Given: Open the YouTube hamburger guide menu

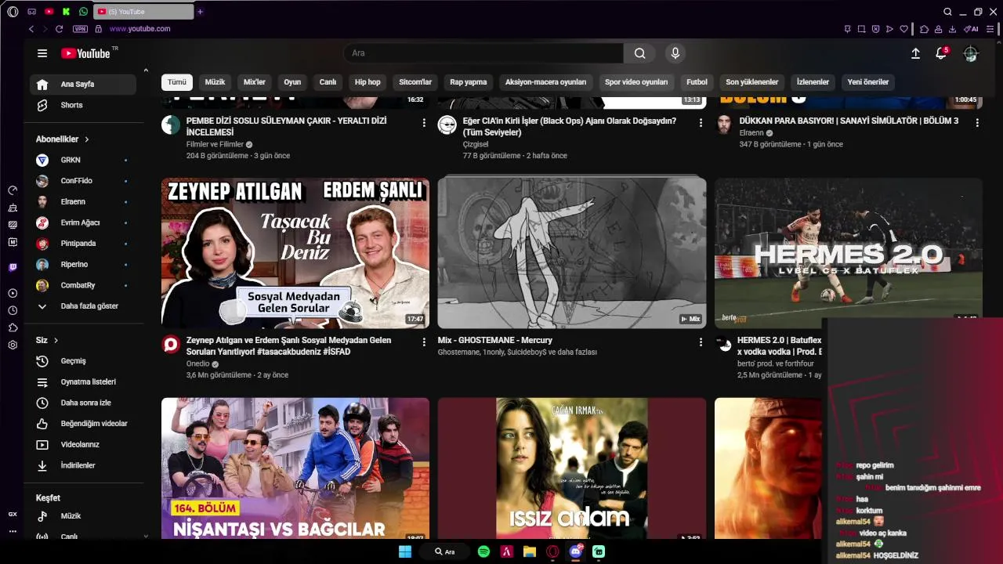Looking at the screenshot, I should point(42,53).
